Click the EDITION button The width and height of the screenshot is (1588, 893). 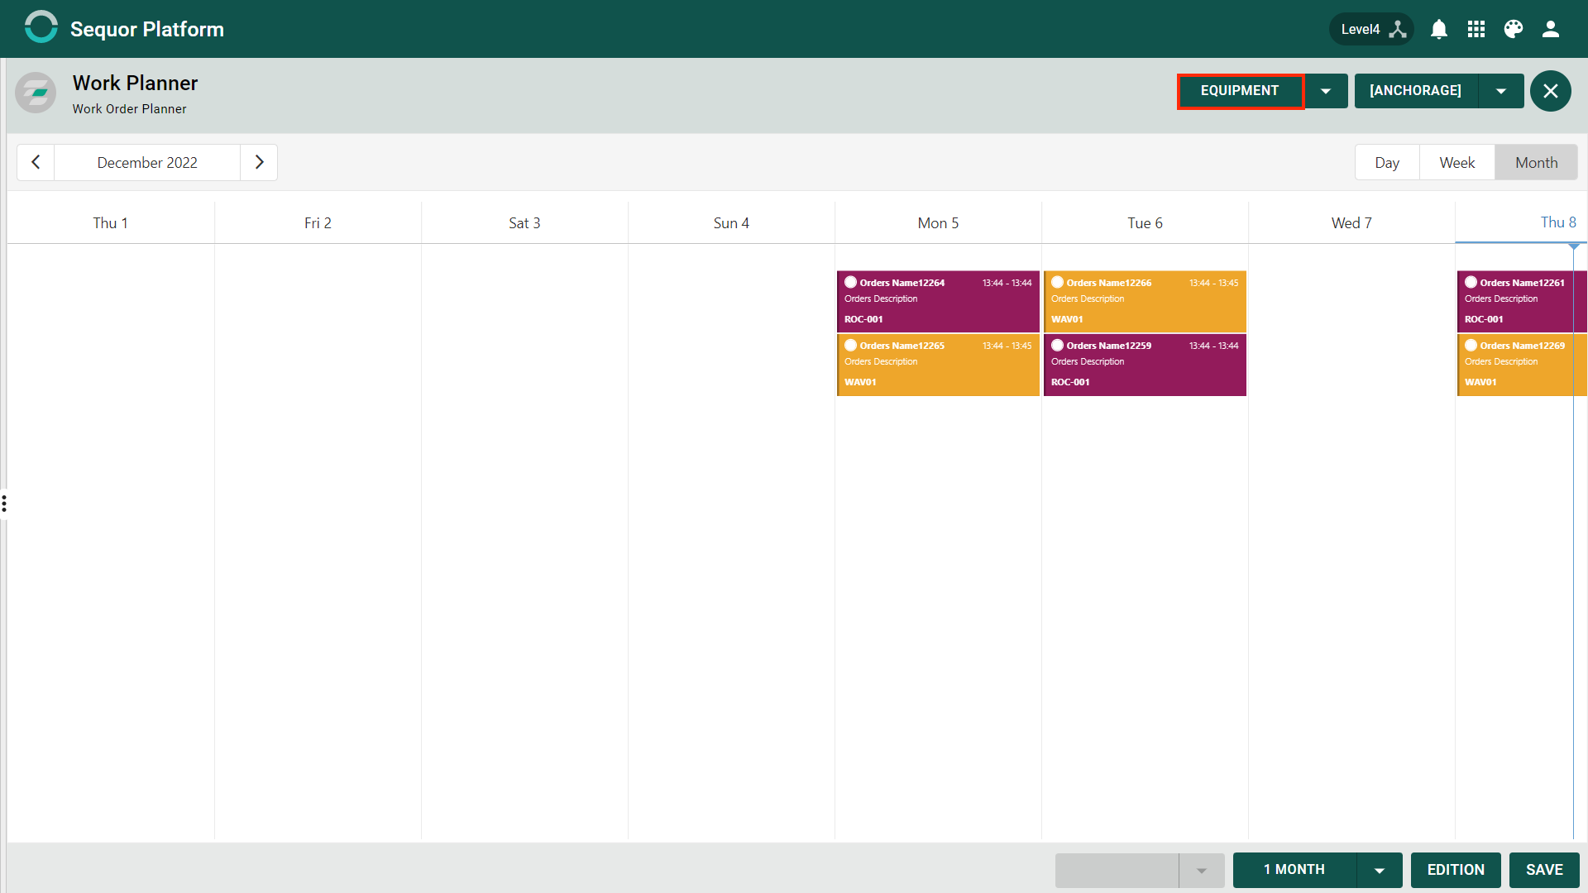(1456, 870)
